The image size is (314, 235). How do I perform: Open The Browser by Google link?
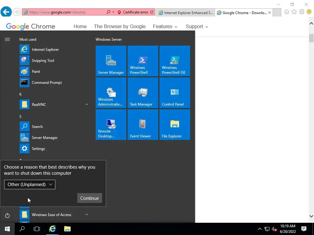[x=120, y=26]
